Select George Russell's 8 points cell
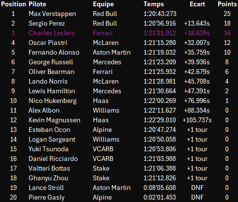This screenshot has width=238, height=202. [227, 62]
